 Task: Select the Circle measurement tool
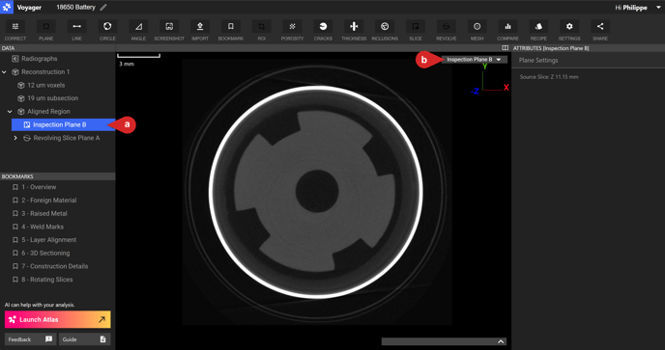point(107,31)
